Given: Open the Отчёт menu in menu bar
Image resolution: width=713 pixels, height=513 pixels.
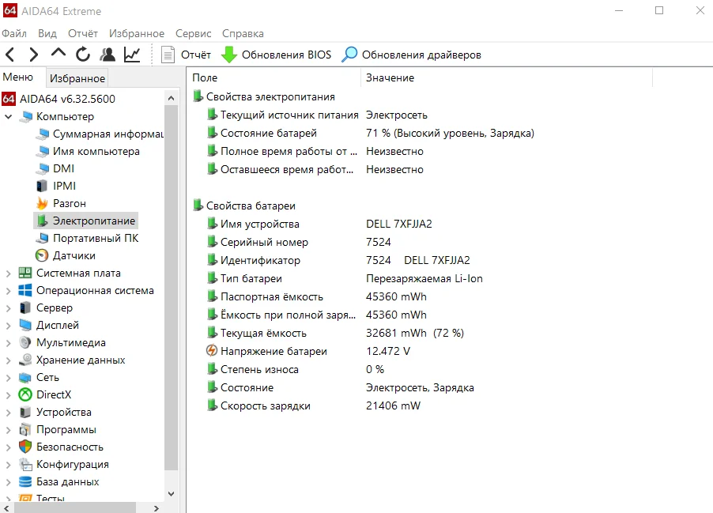Looking at the screenshot, I should (x=83, y=33).
